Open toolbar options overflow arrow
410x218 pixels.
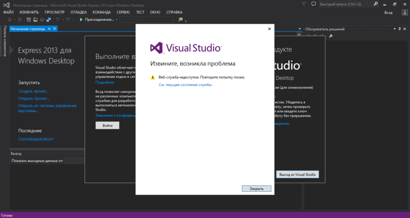pyautogui.click(x=186, y=21)
